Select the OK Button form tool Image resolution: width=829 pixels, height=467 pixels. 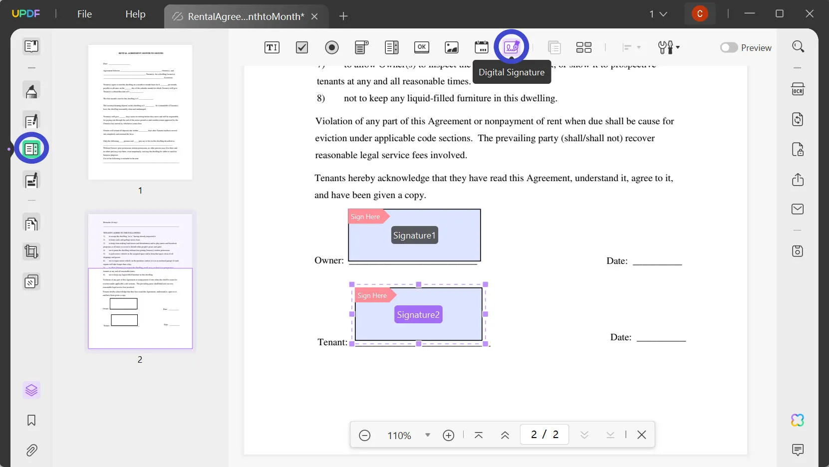point(422,47)
